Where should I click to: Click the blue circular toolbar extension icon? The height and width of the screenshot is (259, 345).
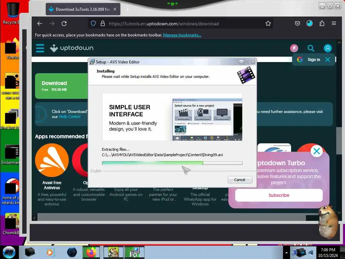310,23
